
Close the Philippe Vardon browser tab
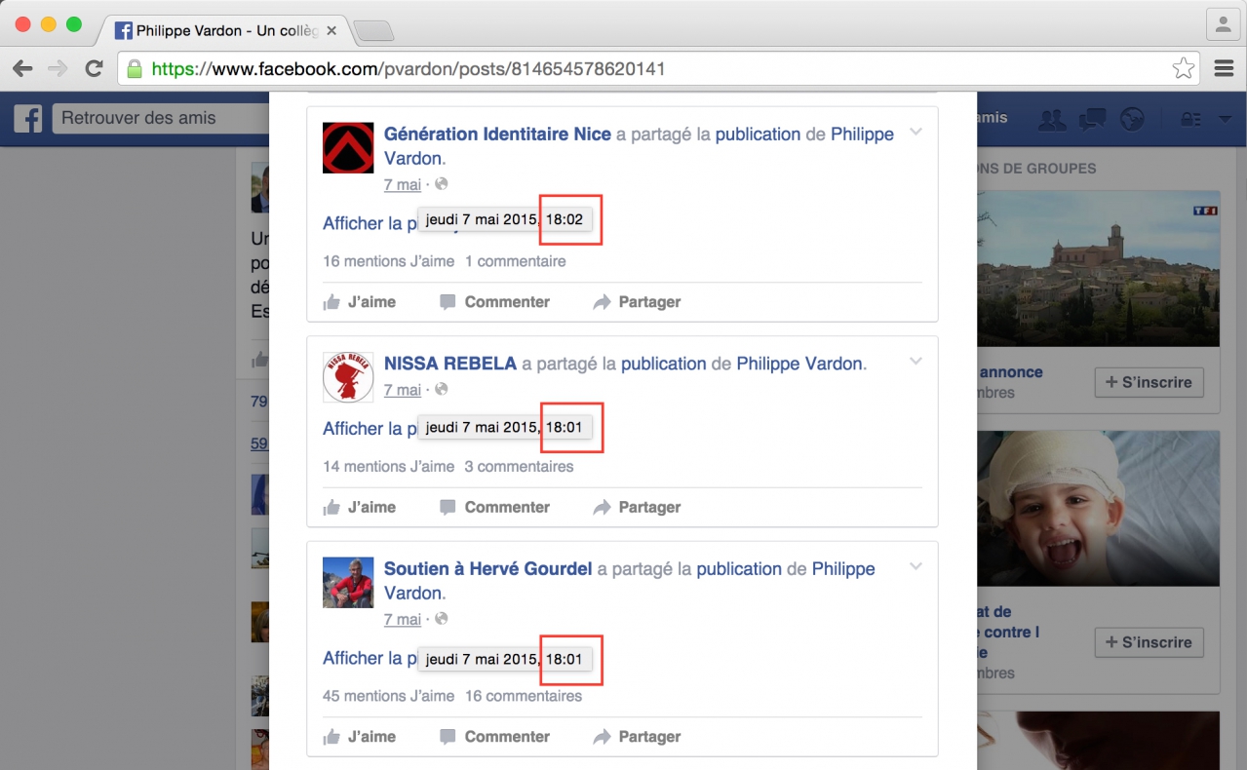pyautogui.click(x=331, y=31)
